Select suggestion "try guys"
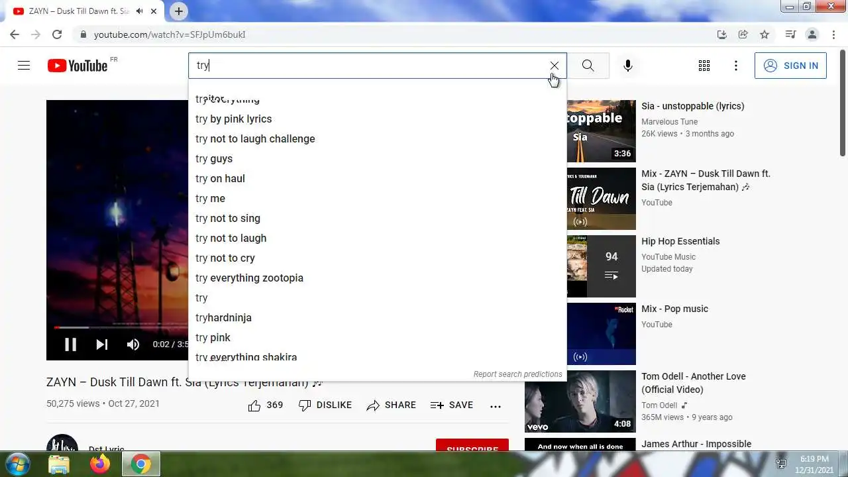Viewport: 848px width, 477px height. point(378,159)
